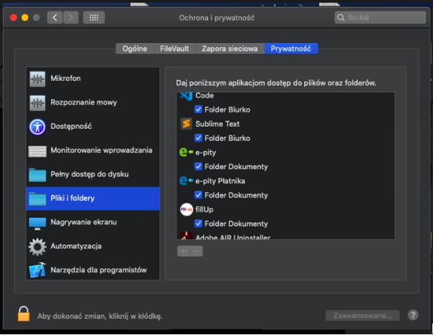433x335 pixels.
Task: Go back with the toolbar back arrow
Action: 56,17
